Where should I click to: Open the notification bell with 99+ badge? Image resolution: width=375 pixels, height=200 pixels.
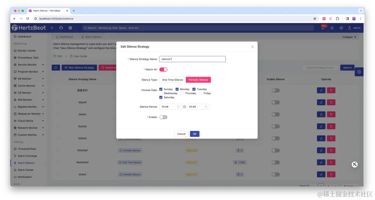323,28
